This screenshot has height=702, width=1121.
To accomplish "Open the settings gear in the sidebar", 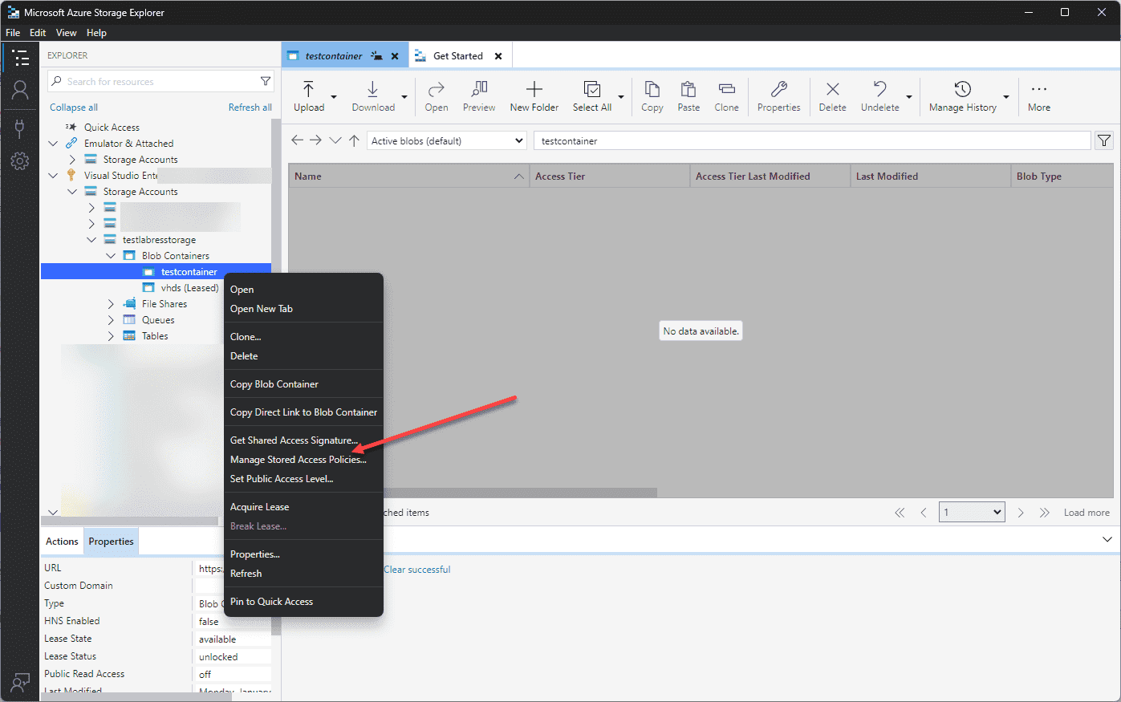I will click(x=20, y=161).
